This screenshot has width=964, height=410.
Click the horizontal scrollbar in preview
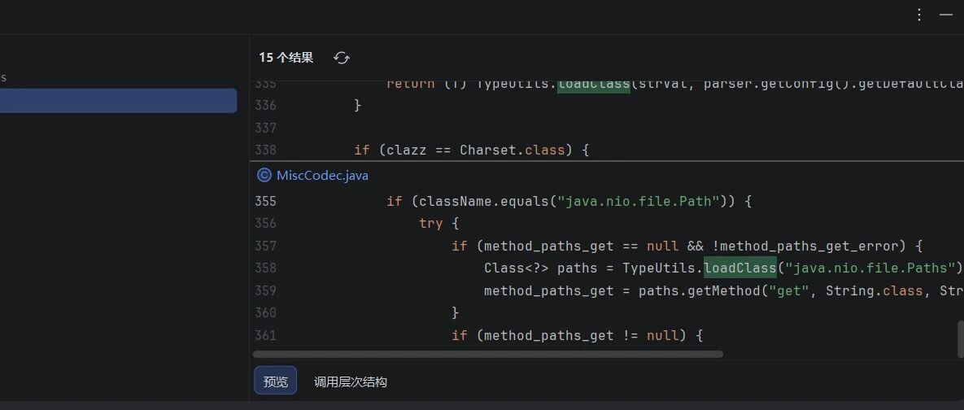[x=488, y=354]
